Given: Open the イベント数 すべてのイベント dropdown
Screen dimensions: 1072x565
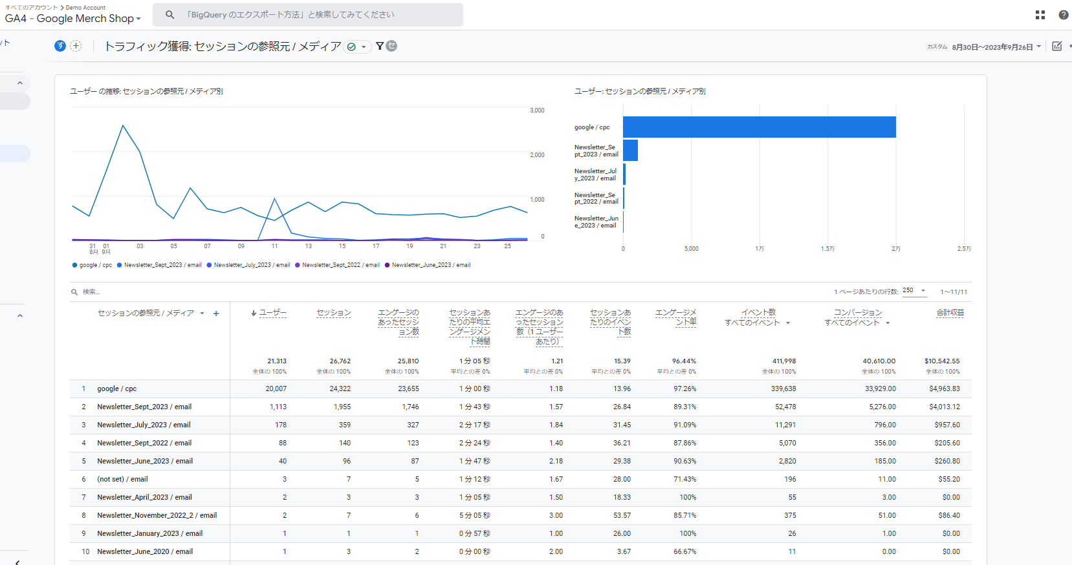Looking at the screenshot, I should coord(788,323).
